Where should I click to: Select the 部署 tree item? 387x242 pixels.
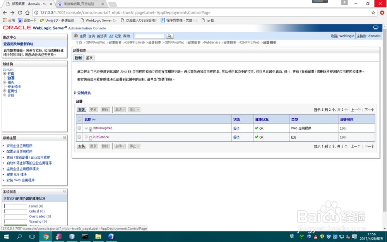(11, 78)
